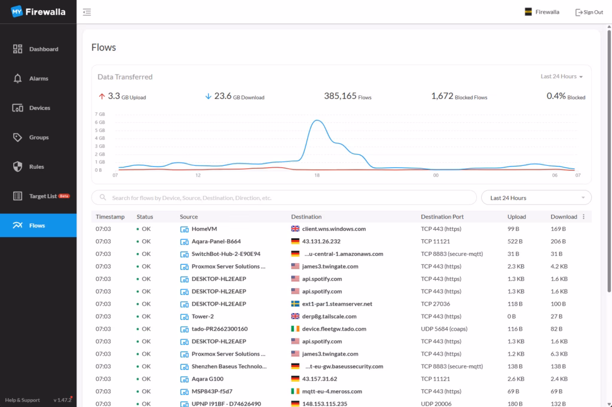This screenshot has width=612, height=407.
Task: Click the Timestamp column header
Action: coord(110,217)
